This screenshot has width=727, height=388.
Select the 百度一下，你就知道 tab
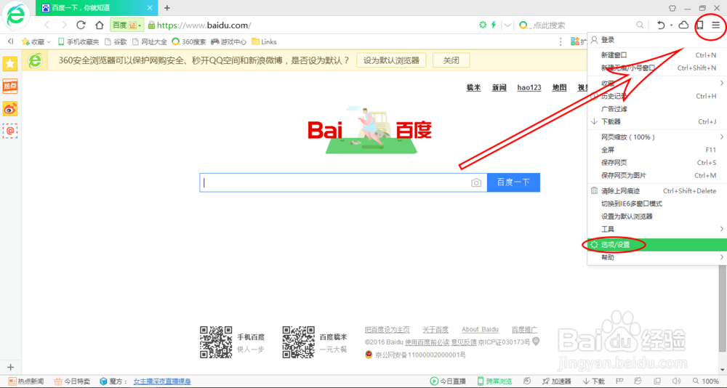[x=97, y=8]
